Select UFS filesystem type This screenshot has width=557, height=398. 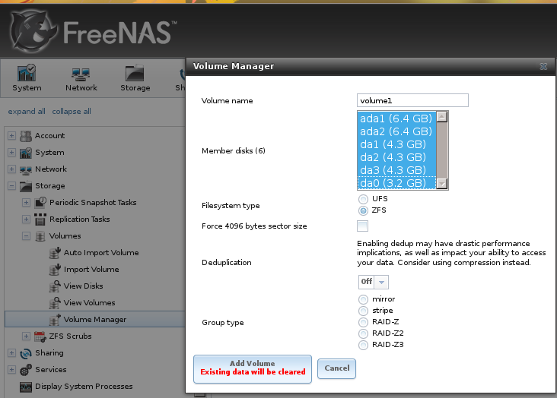[x=363, y=199]
